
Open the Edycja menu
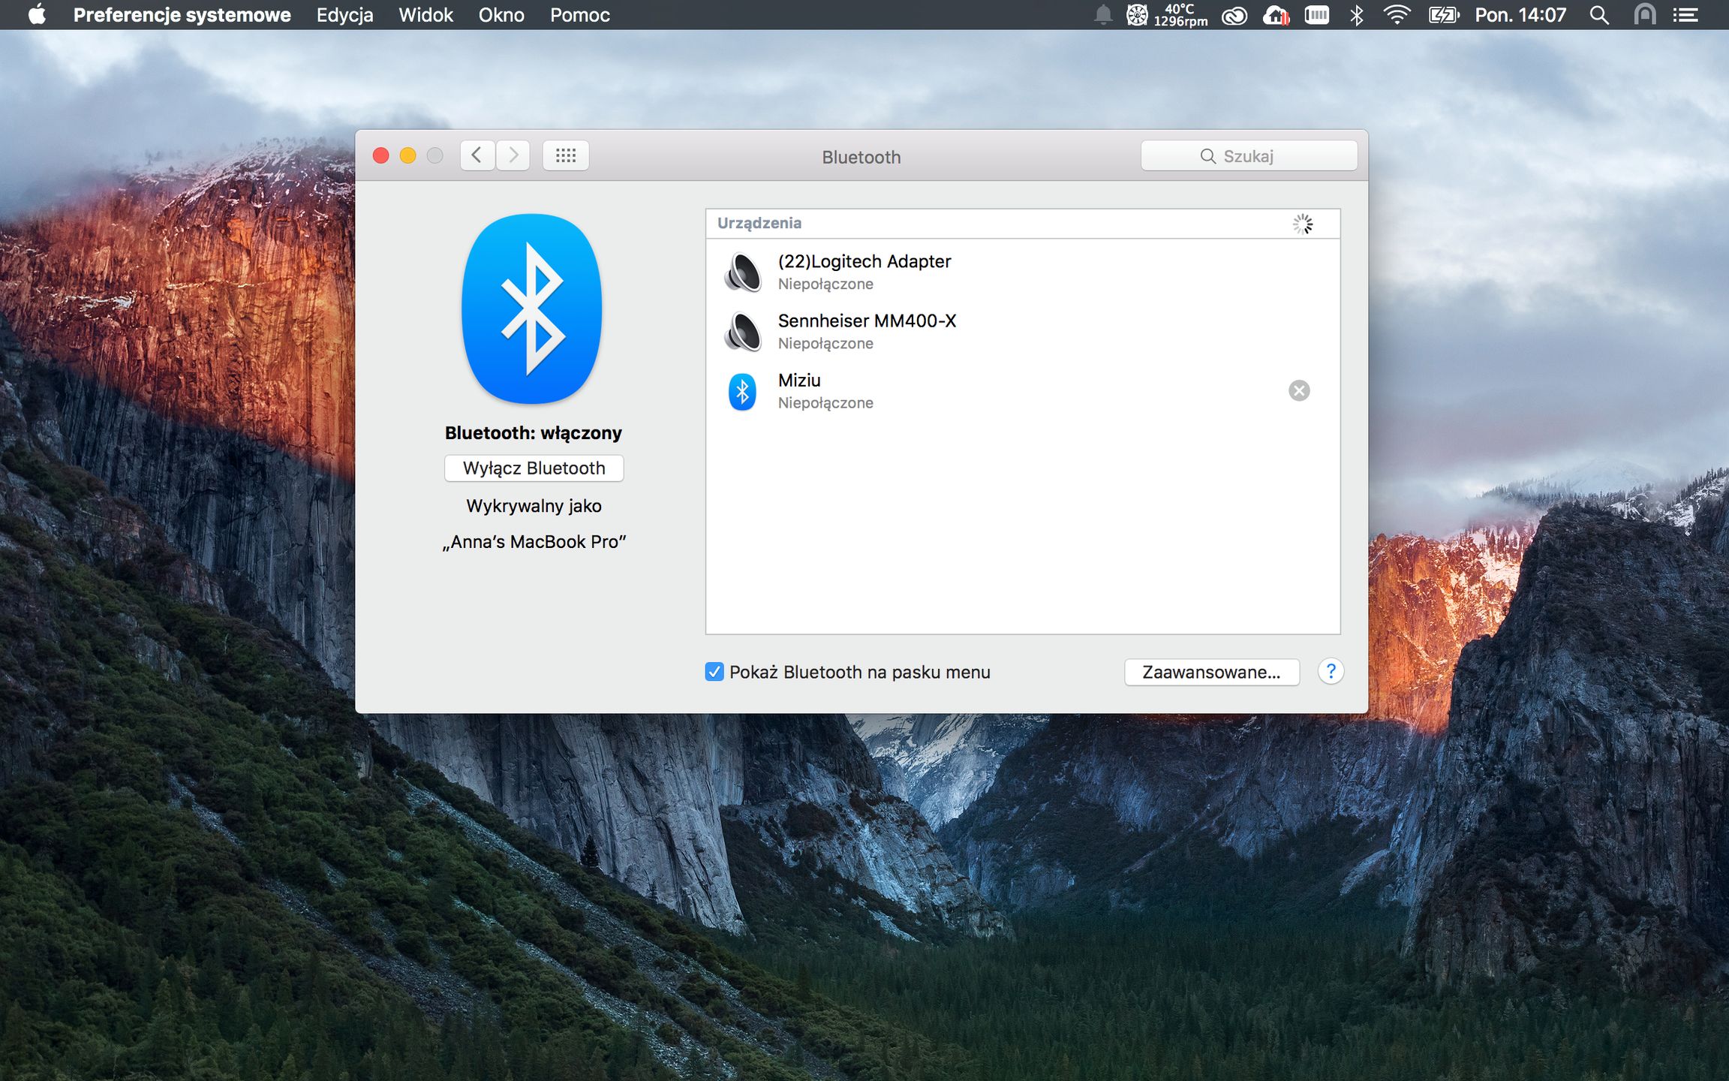pyautogui.click(x=344, y=15)
